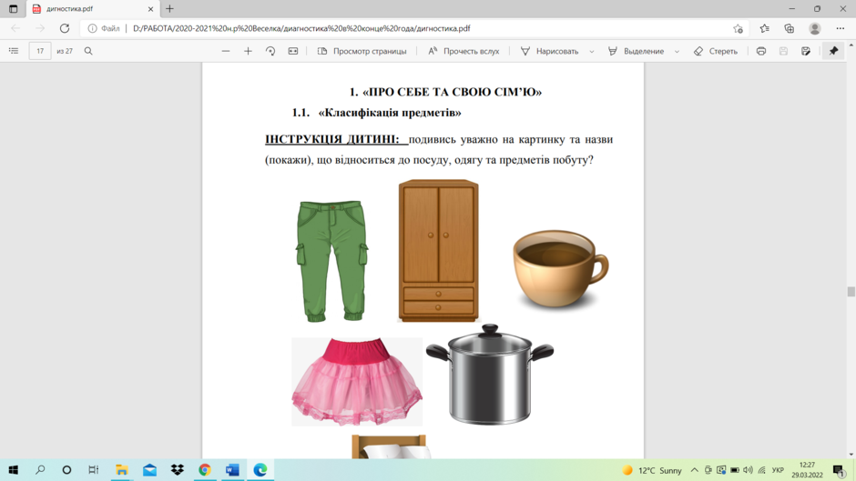This screenshot has height=481, width=856.
Task: Open the Mail app from the taskbar
Action: point(149,469)
